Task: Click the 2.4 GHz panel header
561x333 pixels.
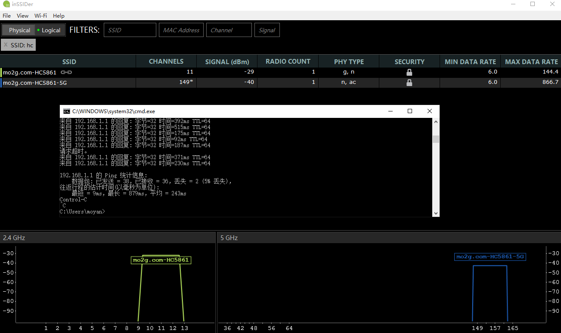Action: [x=108, y=237]
